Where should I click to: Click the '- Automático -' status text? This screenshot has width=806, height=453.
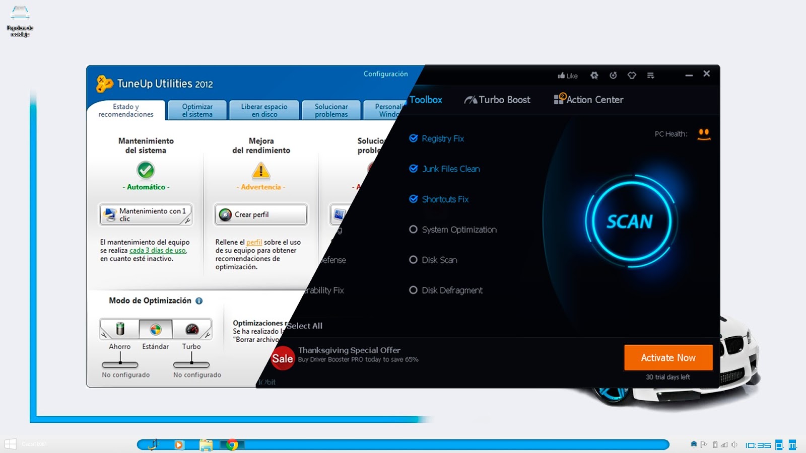146,187
